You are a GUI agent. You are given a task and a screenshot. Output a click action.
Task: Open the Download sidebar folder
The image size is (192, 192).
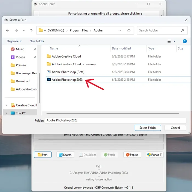click(x=22, y=81)
